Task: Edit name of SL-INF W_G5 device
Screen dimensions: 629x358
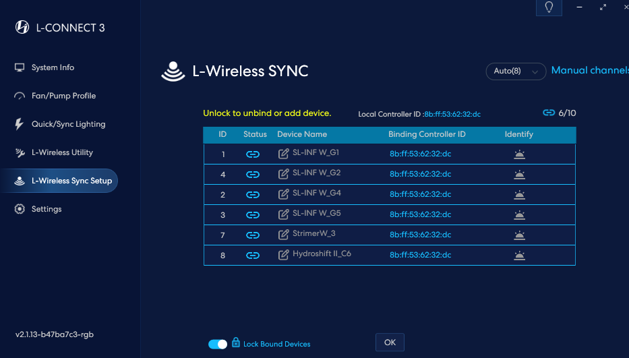Action: click(x=284, y=214)
